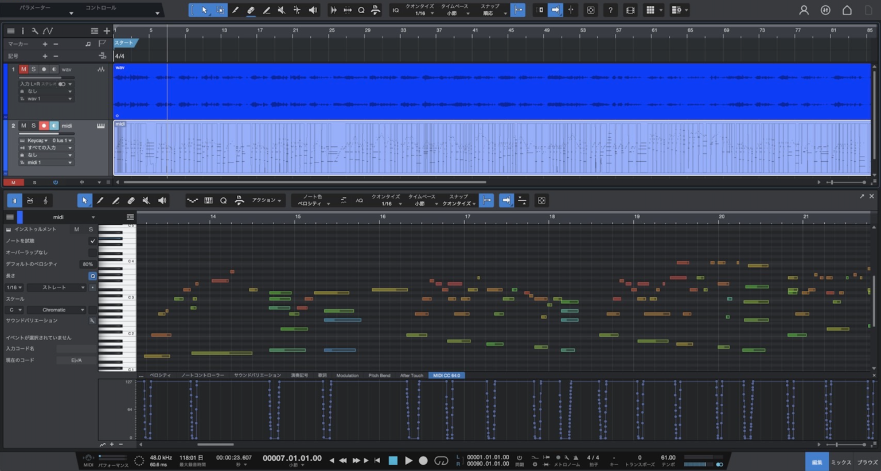
Task: Open the ブラウズ browser panel
Action: pyautogui.click(x=867, y=462)
